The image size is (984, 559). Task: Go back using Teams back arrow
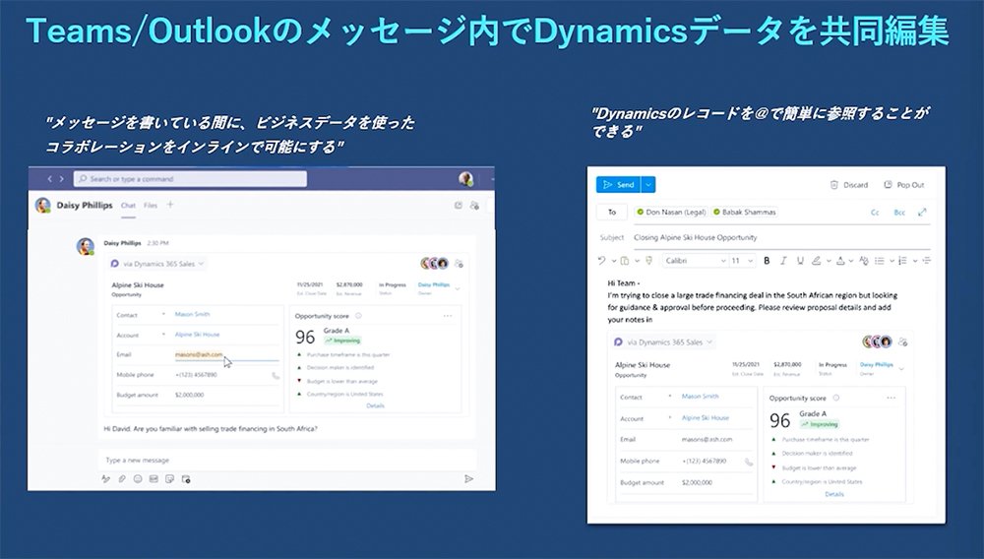[x=49, y=179]
